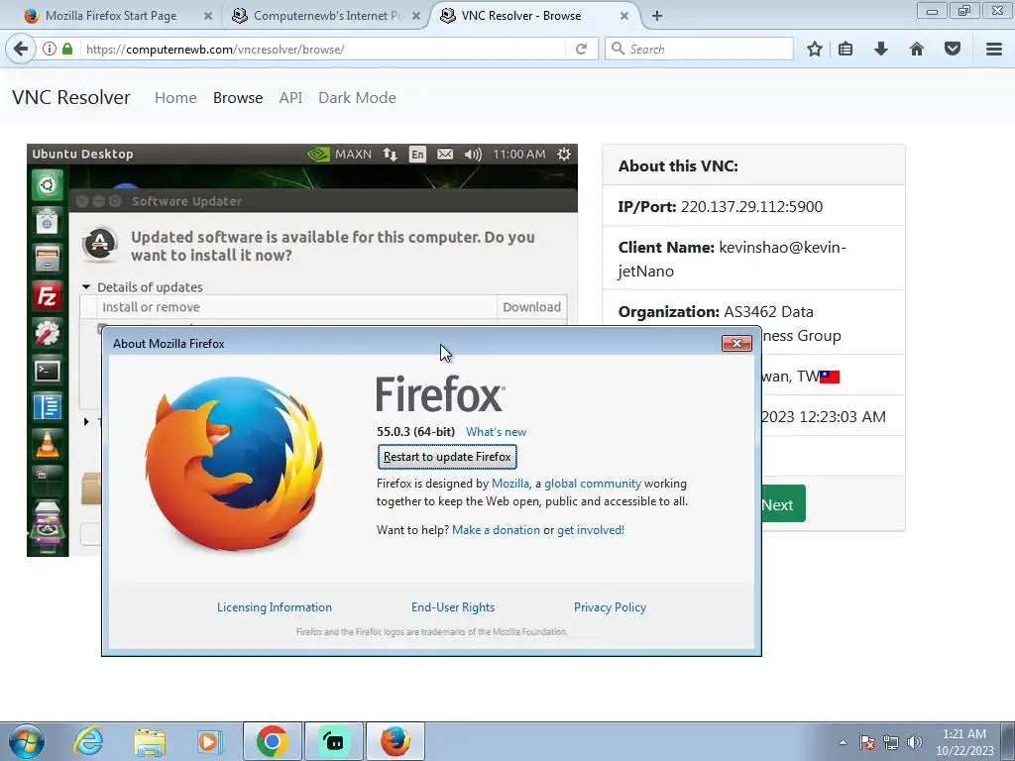Close the VNC Resolver - Browse tab
Viewport: 1015px width, 761px height.
624,16
